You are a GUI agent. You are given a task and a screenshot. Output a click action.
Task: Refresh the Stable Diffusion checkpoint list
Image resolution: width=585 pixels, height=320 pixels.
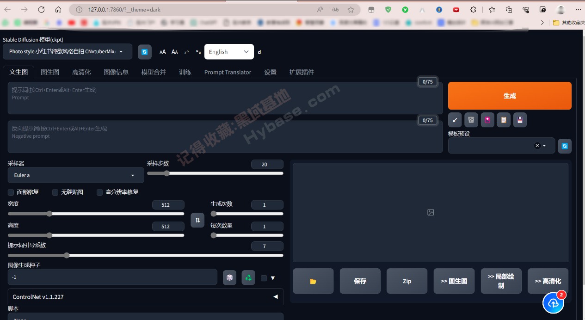tap(144, 52)
